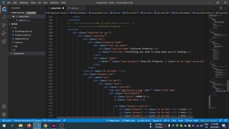229x129 pixels.
Task: Open the Selection menu
Action: click(24, 3)
